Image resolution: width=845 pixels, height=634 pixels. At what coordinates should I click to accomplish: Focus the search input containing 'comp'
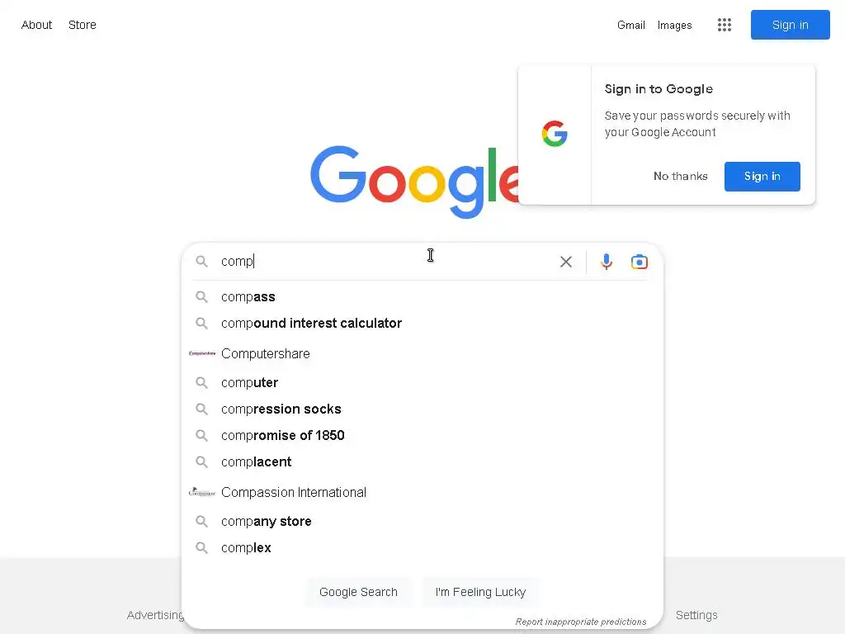(380, 262)
